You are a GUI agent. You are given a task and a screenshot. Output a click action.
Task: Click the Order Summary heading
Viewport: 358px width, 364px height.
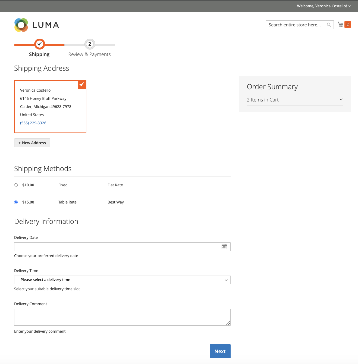272,87
